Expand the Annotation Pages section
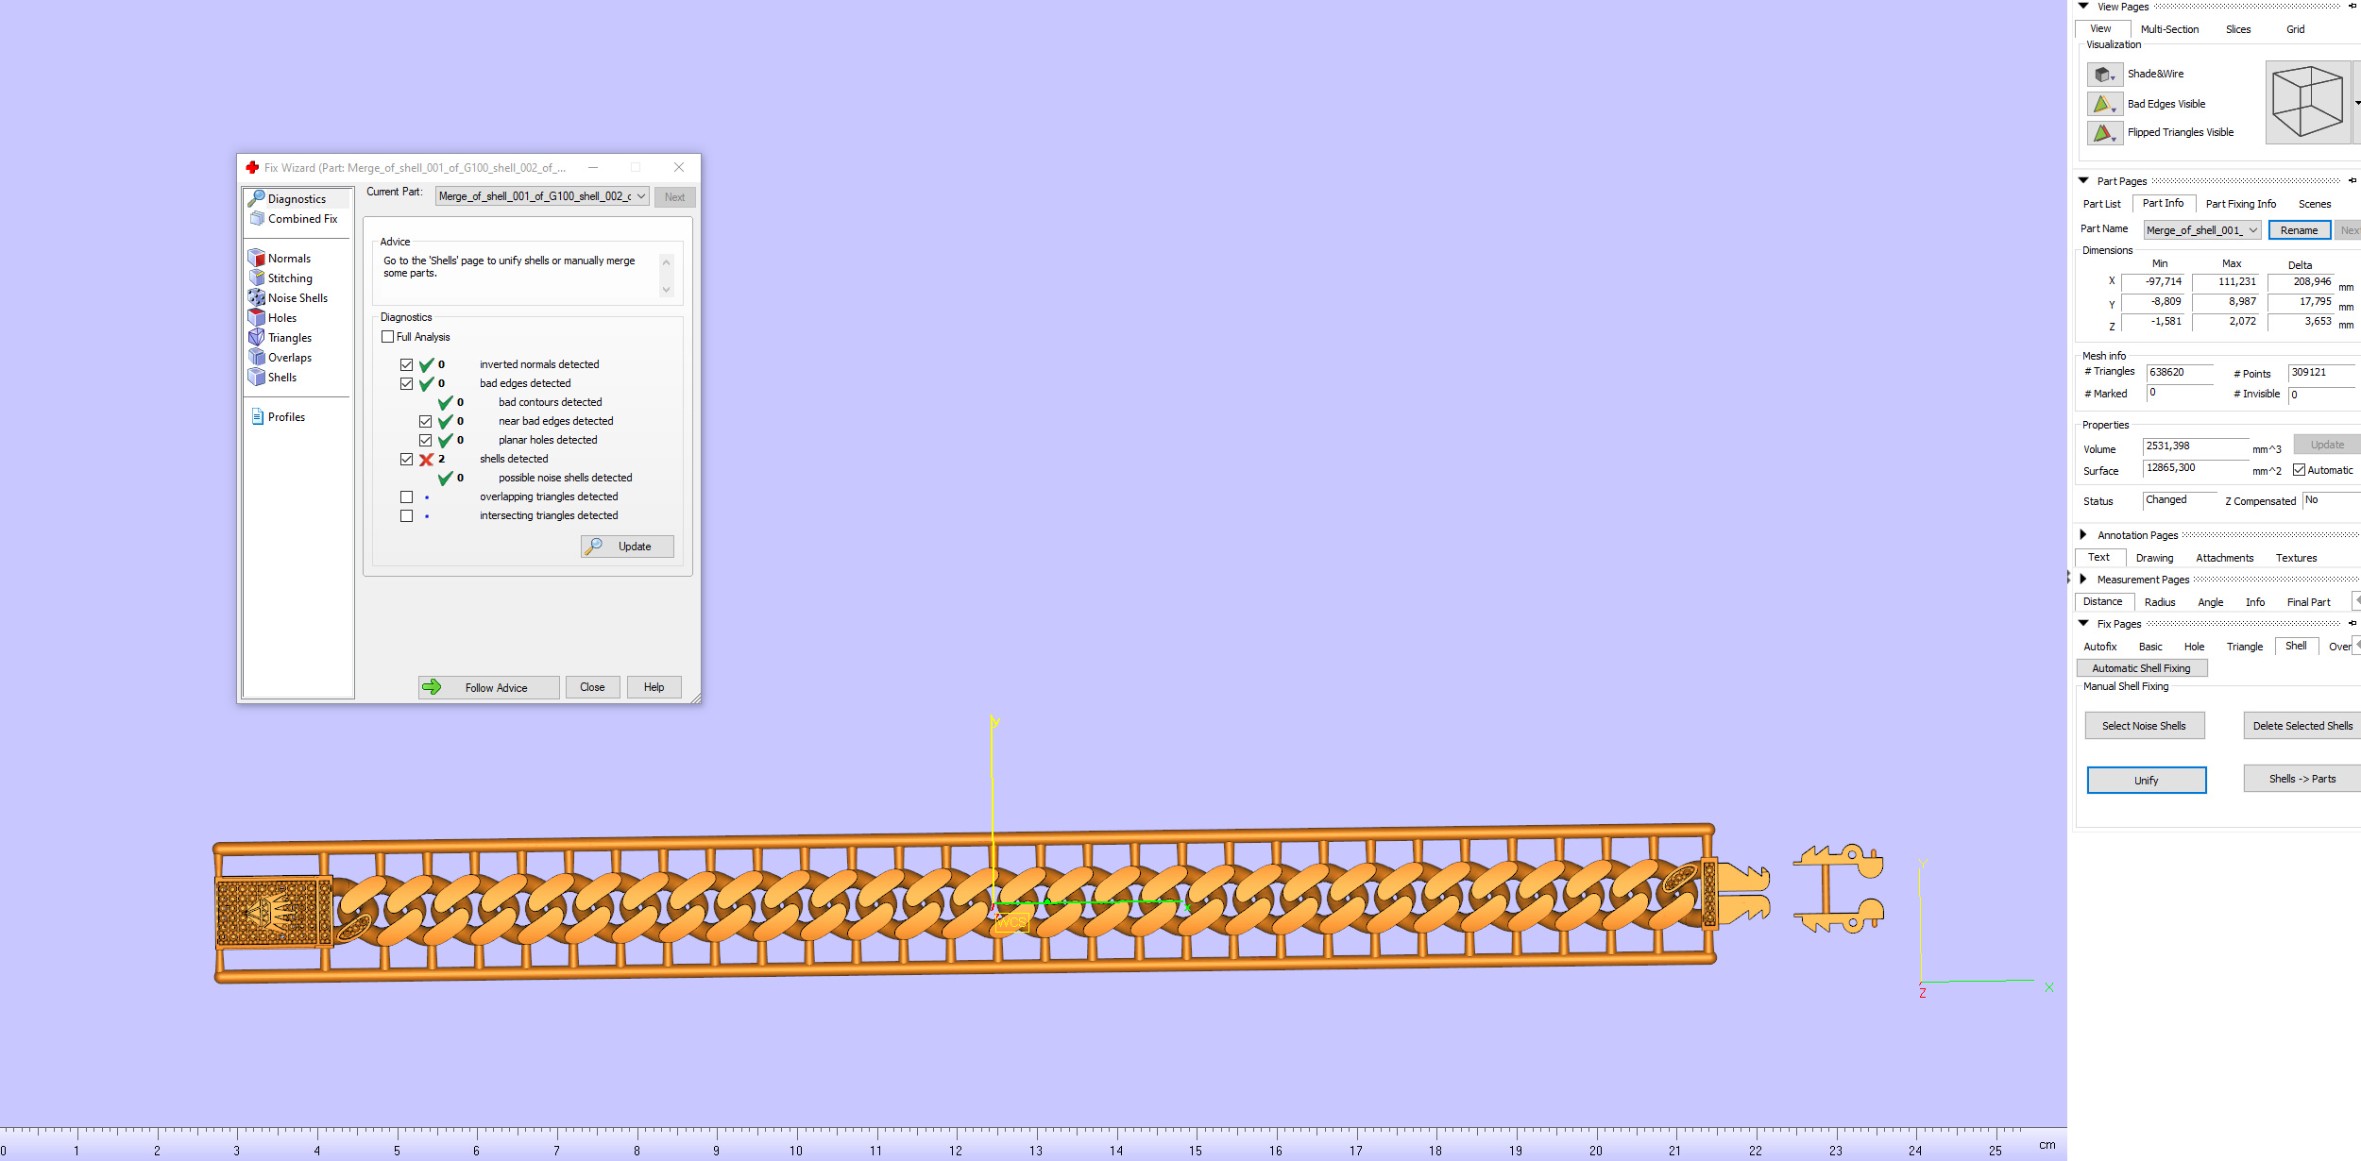 [x=2083, y=534]
